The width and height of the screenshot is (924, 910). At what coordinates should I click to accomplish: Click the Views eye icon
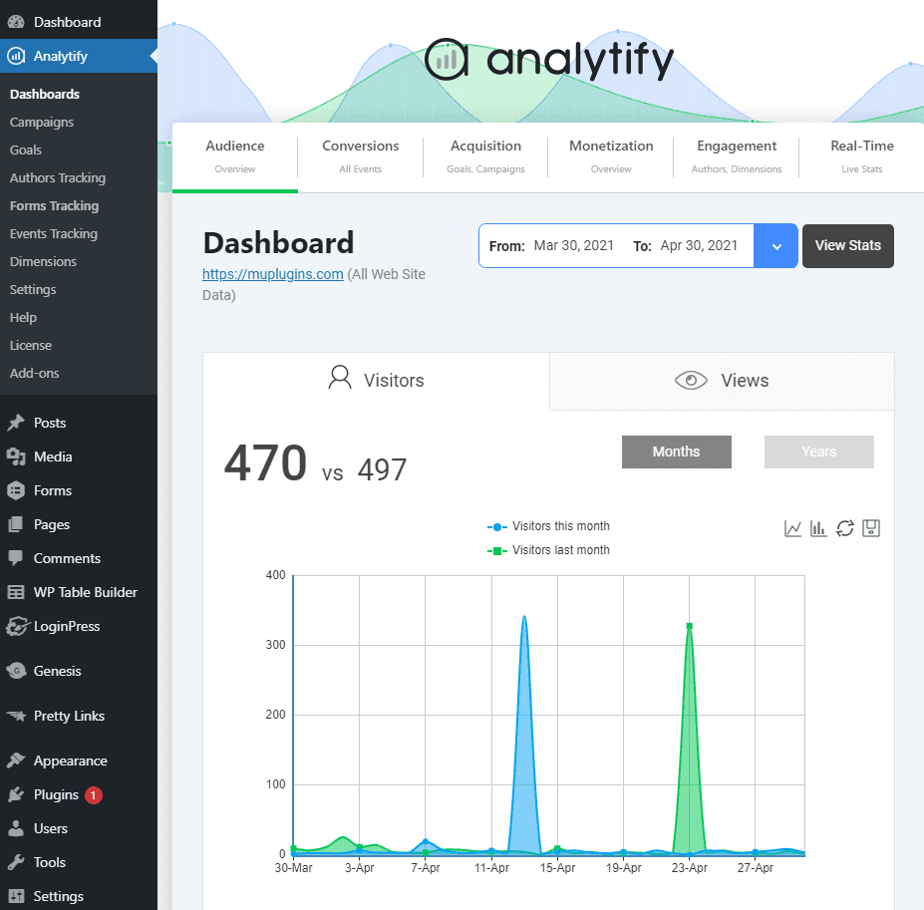(x=691, y=381)
